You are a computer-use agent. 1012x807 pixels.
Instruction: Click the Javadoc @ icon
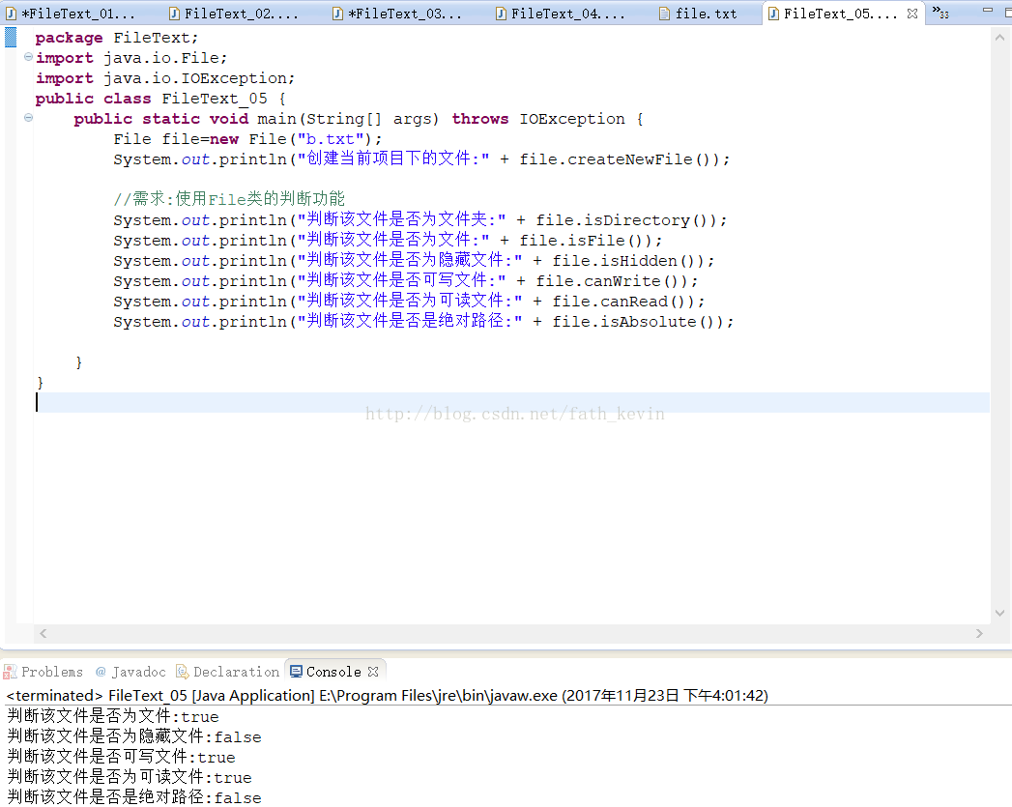(101, 672)
